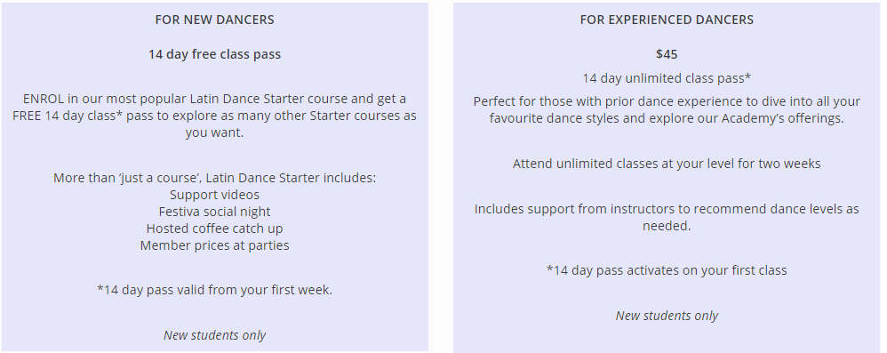This screenshot has width=887, height=353.
Task: Click the Member prices at parties item
Action: coord(214,245)
